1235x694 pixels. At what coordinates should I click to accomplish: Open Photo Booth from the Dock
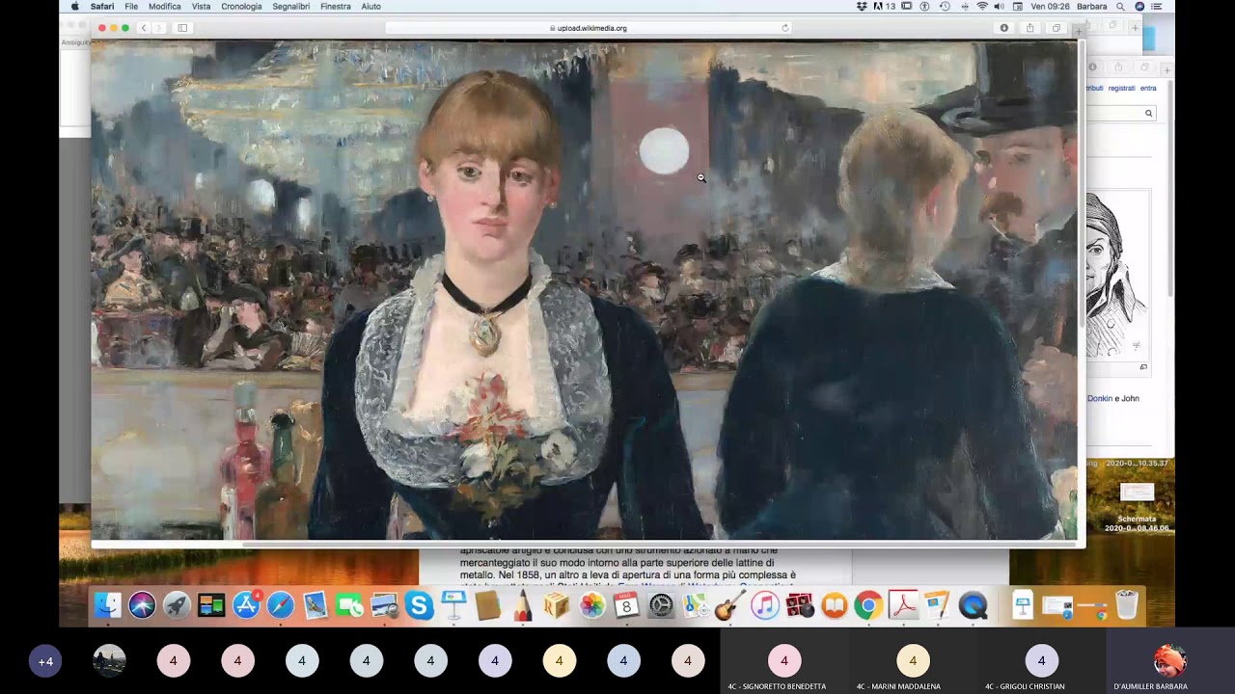(800, 605)
